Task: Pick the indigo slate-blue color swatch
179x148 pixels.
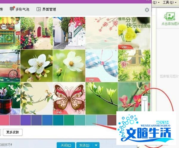Action: tap(36, 120)
